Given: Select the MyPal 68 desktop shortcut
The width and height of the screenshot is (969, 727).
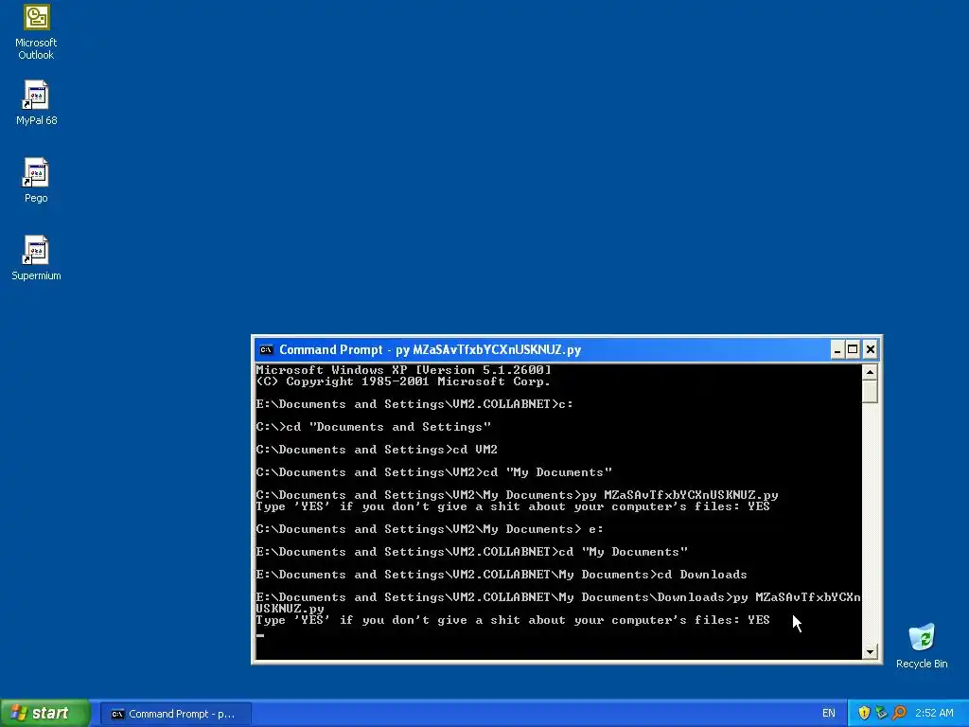Looking at the screenshot, I should tap(36, 102).
